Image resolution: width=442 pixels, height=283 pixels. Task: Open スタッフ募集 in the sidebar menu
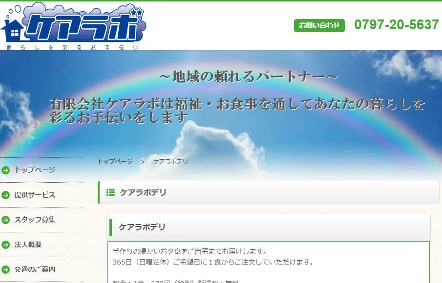(35, 220)
